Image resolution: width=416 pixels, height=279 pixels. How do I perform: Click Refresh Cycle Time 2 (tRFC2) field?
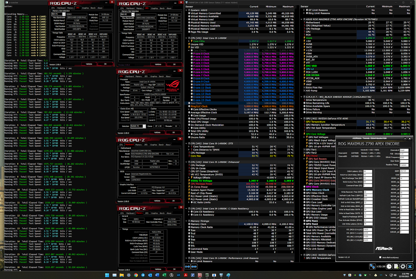368,195
